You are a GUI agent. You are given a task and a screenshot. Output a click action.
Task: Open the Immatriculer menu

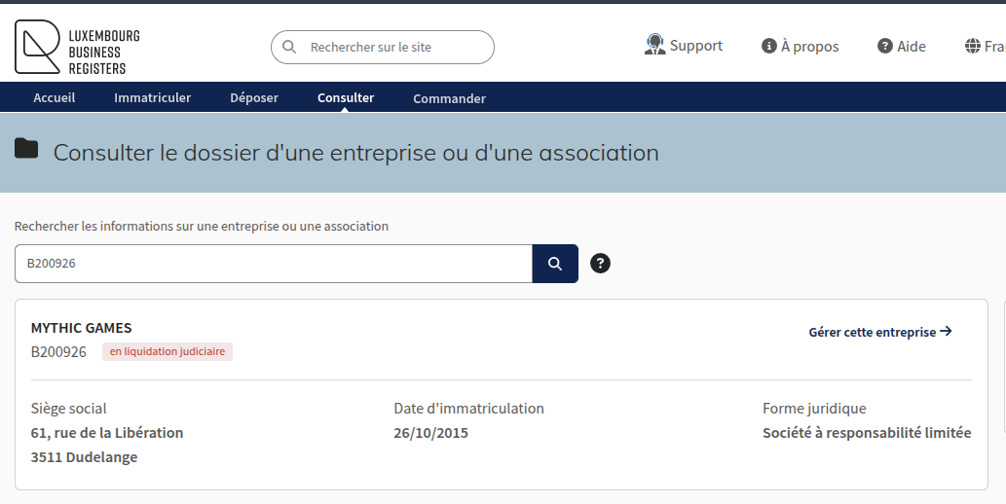pyautogui.click(x=152, y=98)
